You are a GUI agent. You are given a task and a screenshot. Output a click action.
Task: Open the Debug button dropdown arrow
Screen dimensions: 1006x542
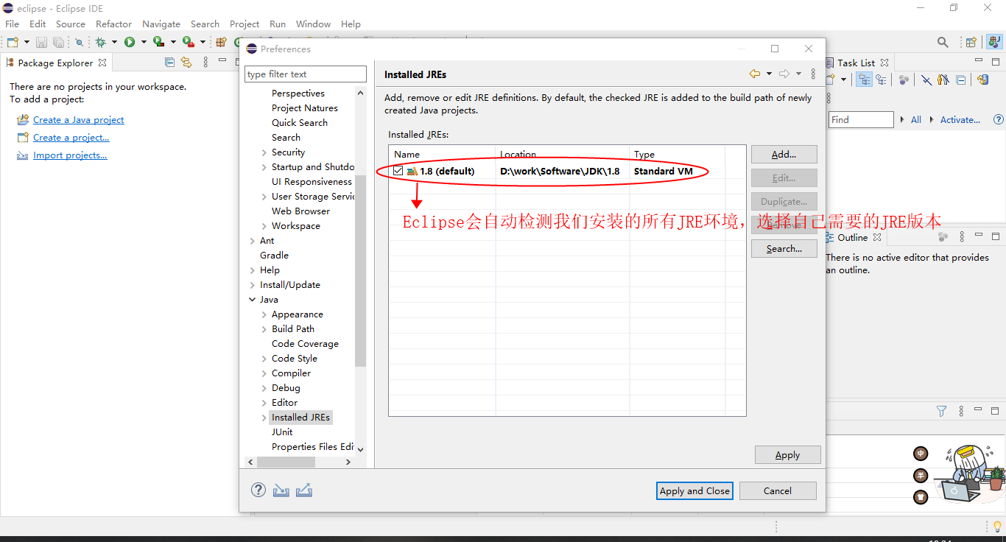[114, 42]
